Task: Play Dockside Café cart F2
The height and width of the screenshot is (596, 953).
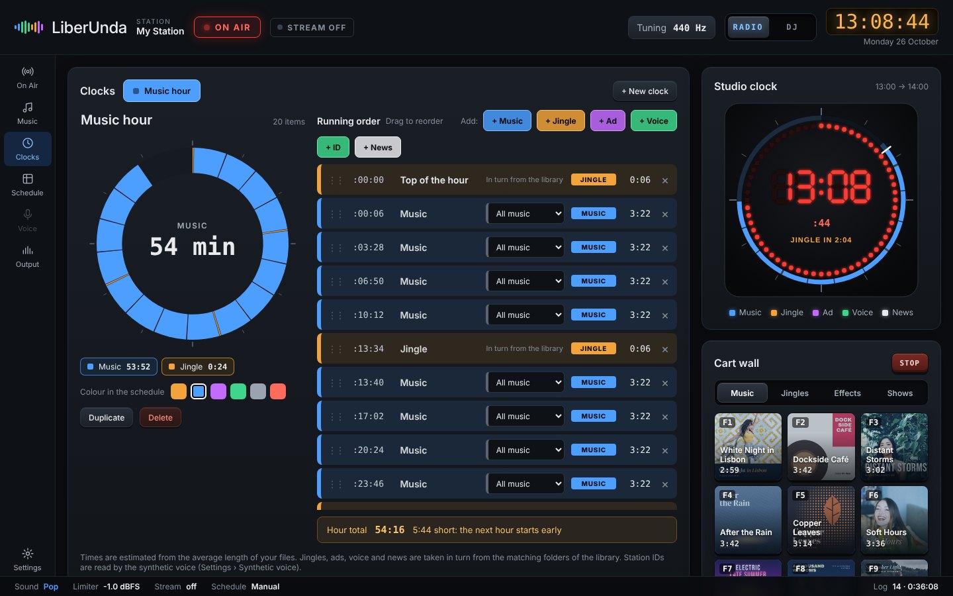Action: click(x=821, y=446)
